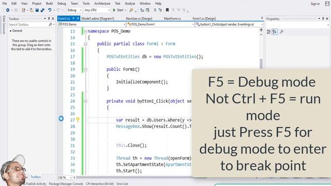Viewport: 331px width, 186px height.
Task: Click the Sign in link
Action: point(315,4)
